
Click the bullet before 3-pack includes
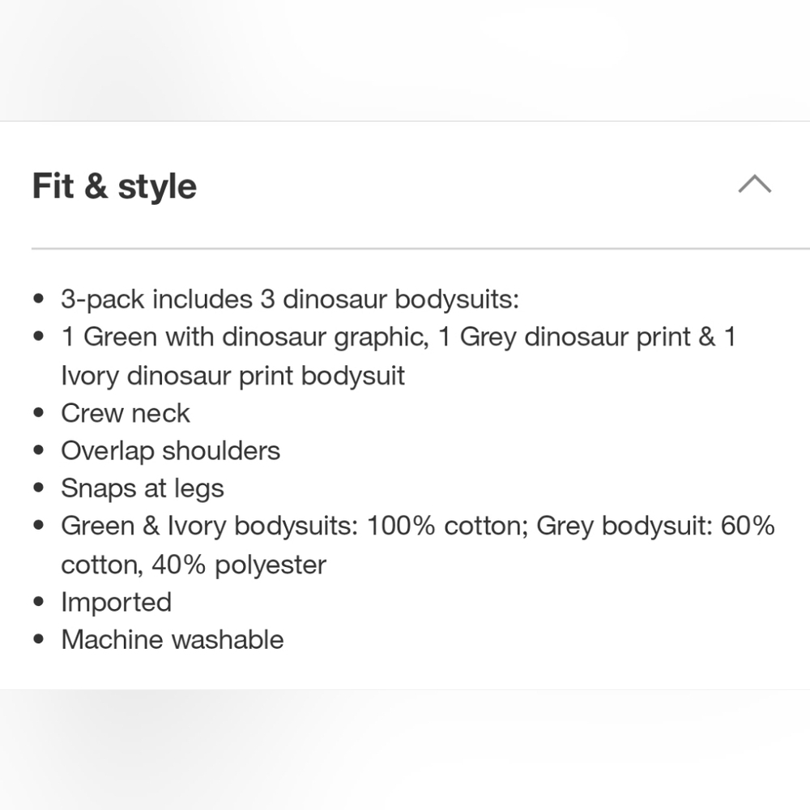tap(38, 299)
